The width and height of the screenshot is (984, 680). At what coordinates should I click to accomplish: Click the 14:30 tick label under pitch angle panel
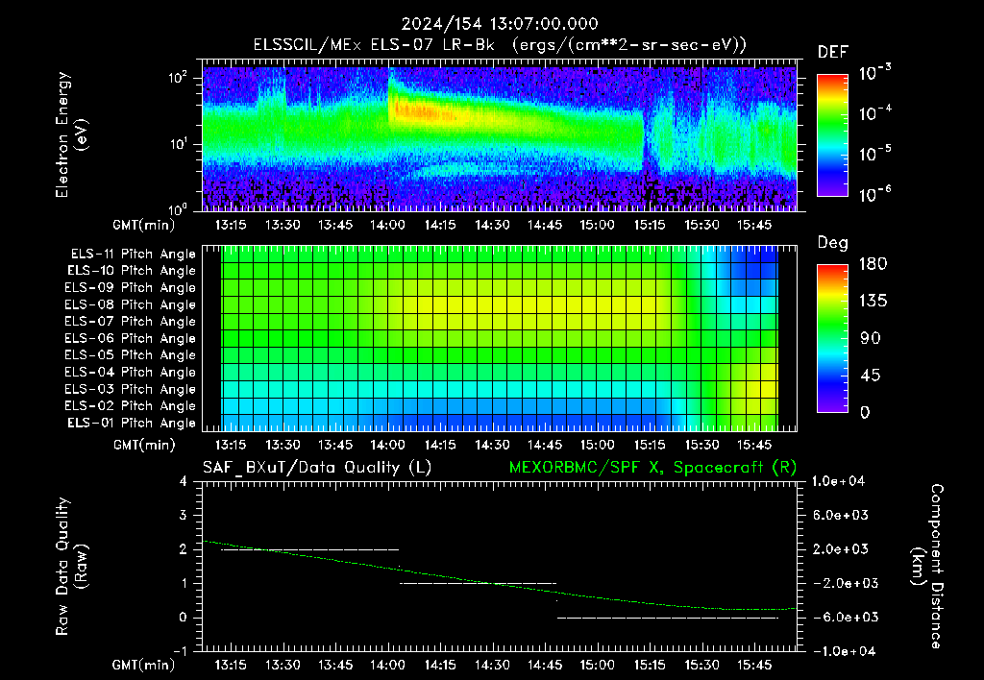[x=492, y=445]
